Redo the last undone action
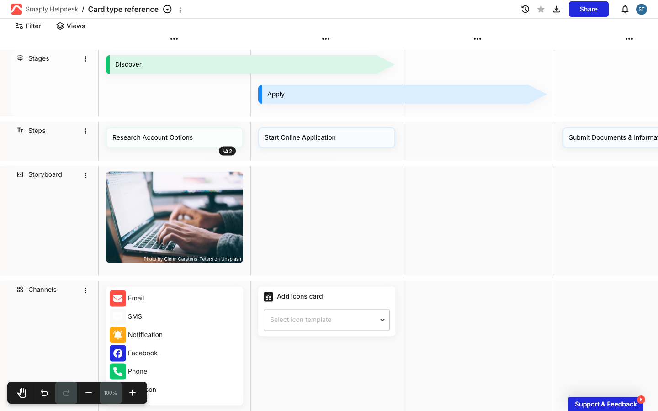This screenshot has height=411, width=658. click(66, 393)
